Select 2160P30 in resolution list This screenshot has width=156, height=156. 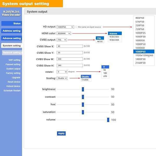click(x=140, y=63)
